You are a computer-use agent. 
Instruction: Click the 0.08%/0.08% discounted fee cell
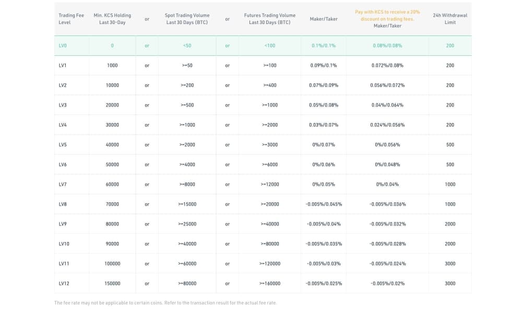point(387,45)
